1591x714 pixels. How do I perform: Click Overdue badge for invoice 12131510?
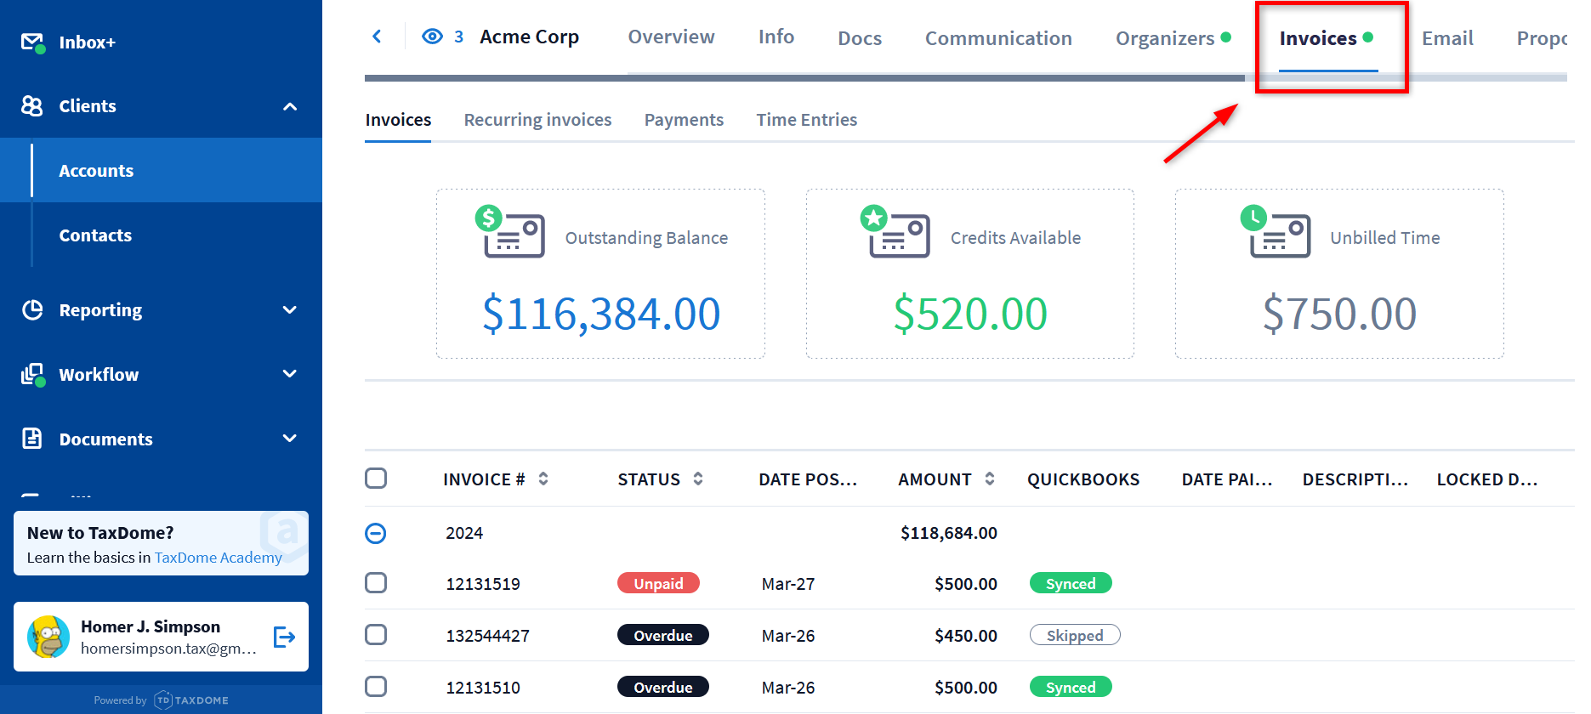pos(663,687)
